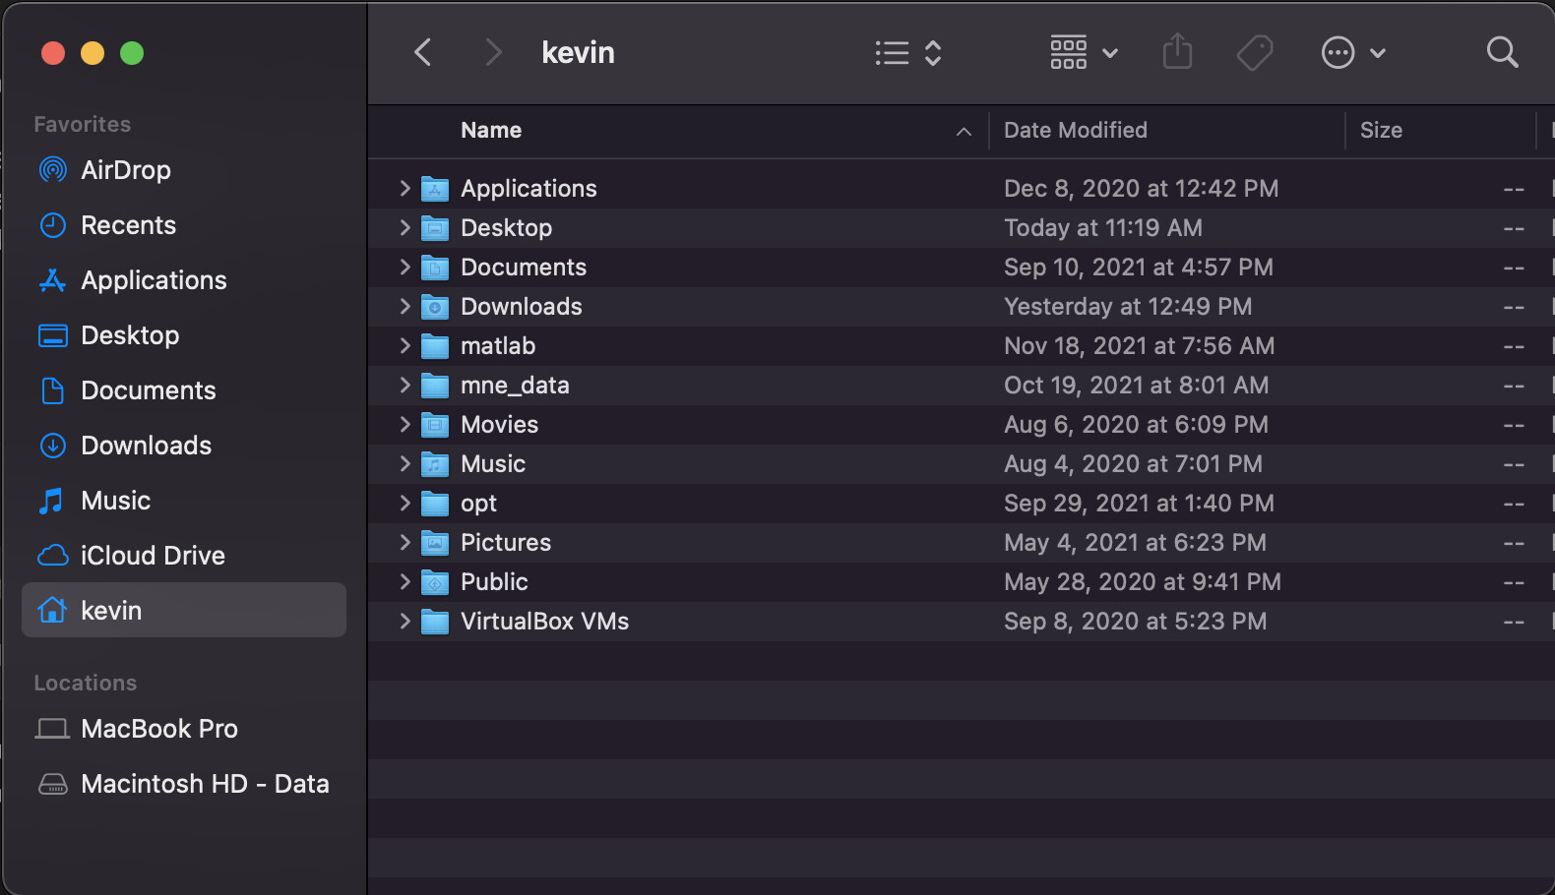Image resolution: width=1555 pixels, height=895 pixels.
Task: Expand the Documents folder disclosure arrow
Action: [x=404, y=267]
